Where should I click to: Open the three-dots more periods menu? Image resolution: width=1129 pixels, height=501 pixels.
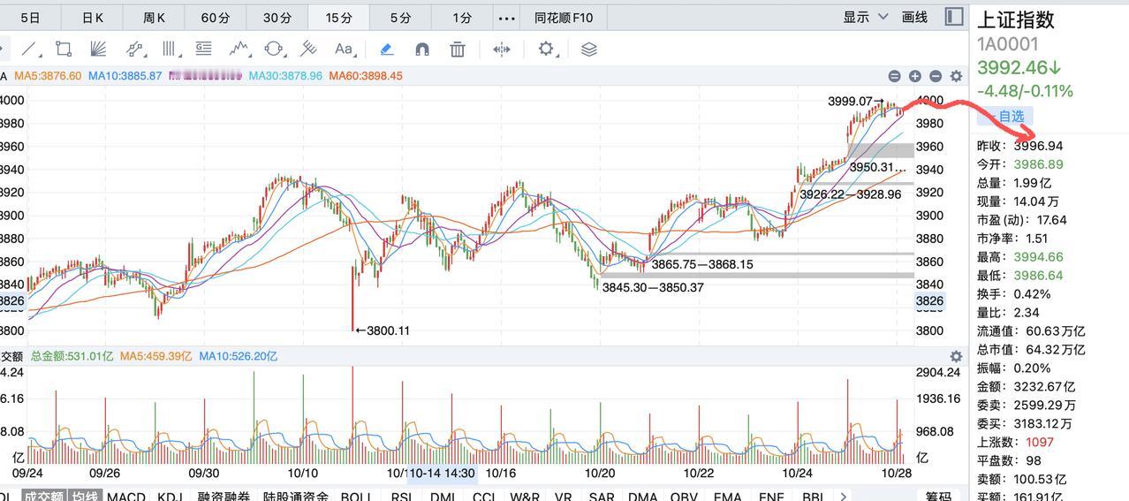tap(506, 17)
